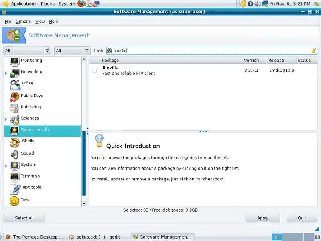
Task: Click the version value 3.2.7.1
Action: tap(251, 71)
